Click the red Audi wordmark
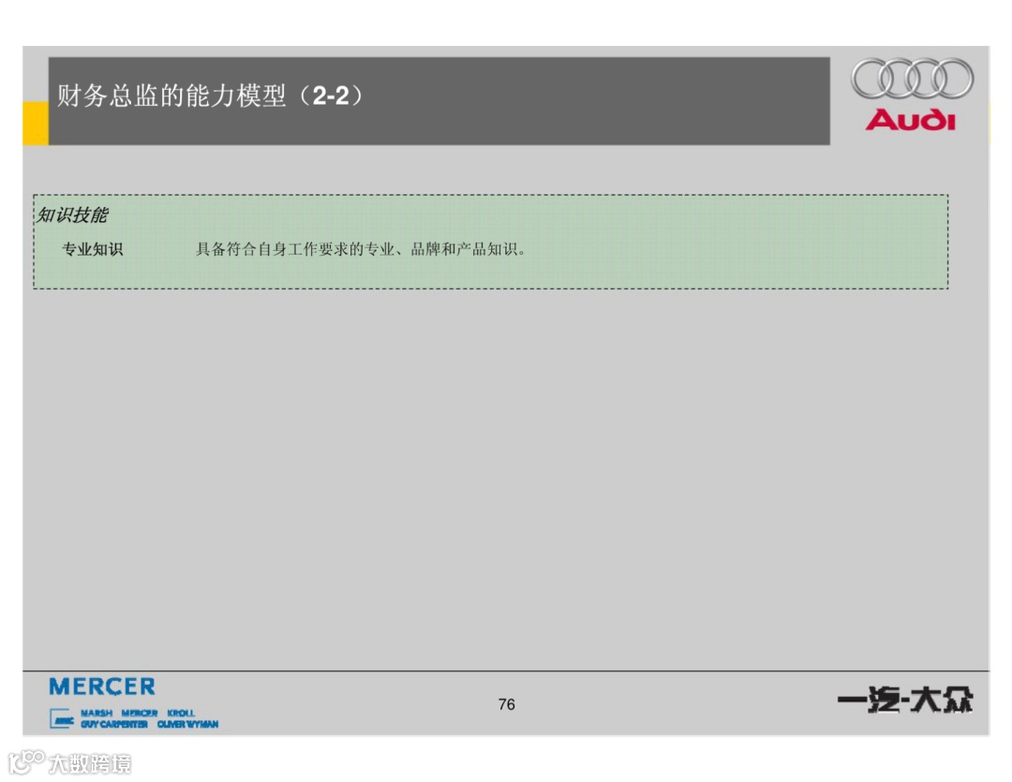The image size is (1012, 782). click(x=910, y=120)
